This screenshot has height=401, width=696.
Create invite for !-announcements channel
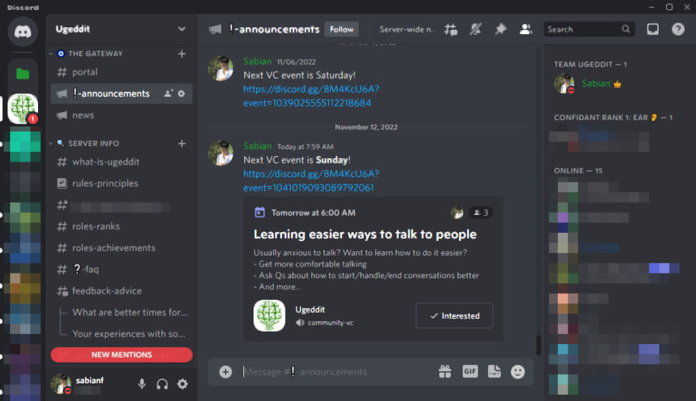[x=169, y=94]
